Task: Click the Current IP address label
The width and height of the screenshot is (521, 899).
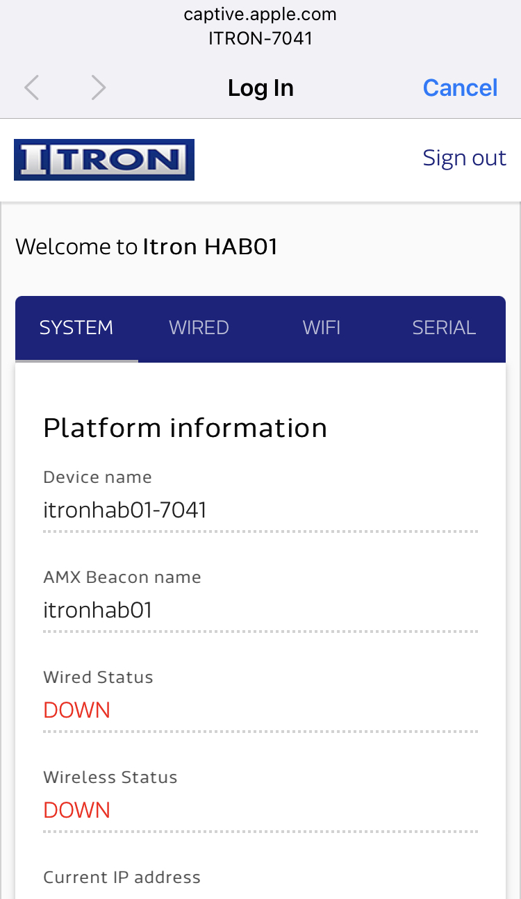Action: click(x=122, y=877)
